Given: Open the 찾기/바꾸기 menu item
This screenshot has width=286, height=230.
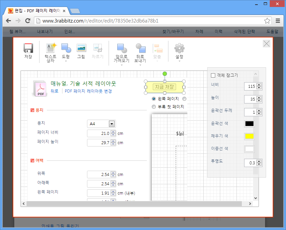Looking at the screenshot, I should [173, 32].
